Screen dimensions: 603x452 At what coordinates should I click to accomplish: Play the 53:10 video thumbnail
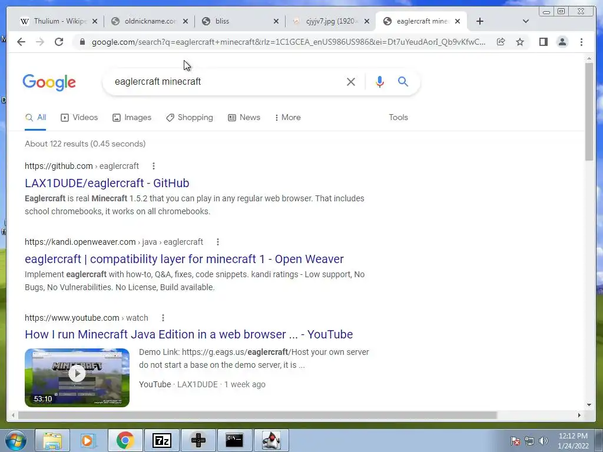click(x=77, y=377)
